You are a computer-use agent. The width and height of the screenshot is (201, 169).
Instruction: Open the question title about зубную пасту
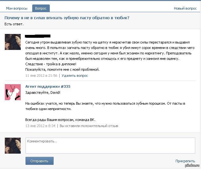[67, 18]
